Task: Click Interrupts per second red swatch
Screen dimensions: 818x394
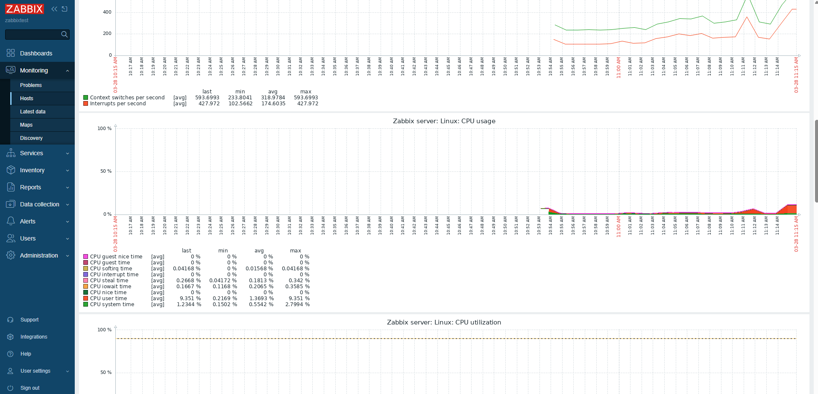Action: (85, 104)
